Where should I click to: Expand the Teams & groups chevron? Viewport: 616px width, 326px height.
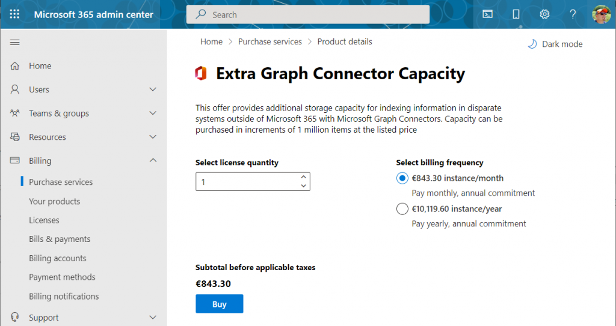tap(153, 113)
